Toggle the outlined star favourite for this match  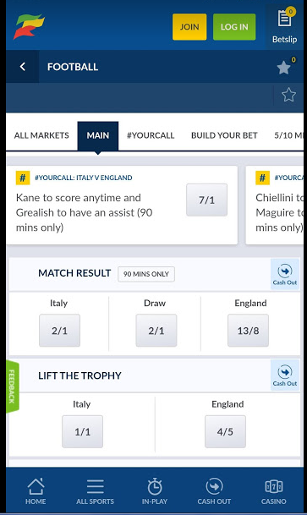288,96
